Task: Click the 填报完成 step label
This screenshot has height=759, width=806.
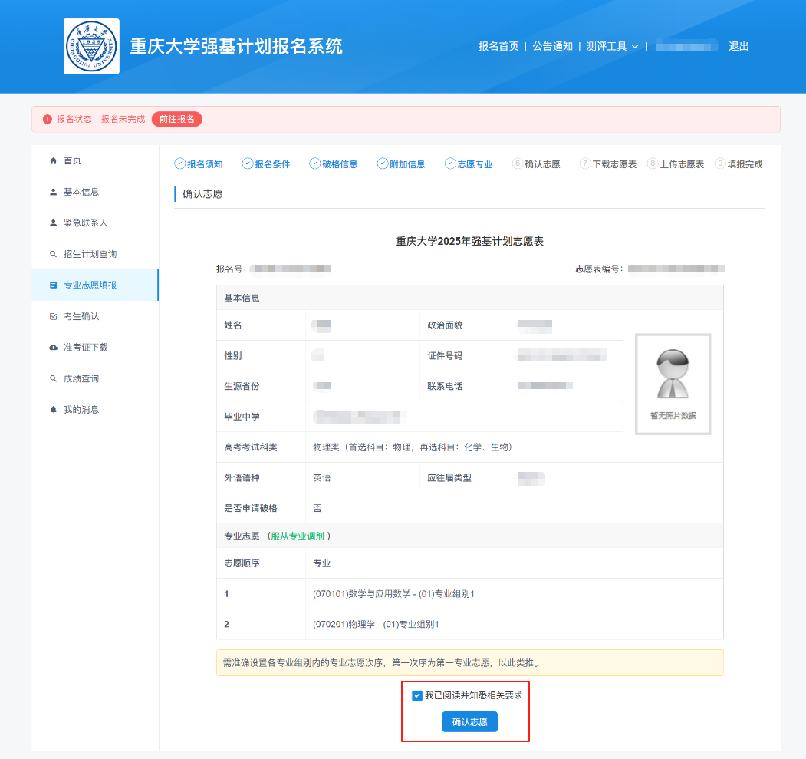Action: [x=745, y=164]
